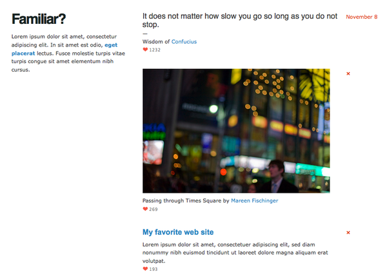Open the My favorite web site title link
The width and height of the screenshot is (387, 274).
[178, 232]
